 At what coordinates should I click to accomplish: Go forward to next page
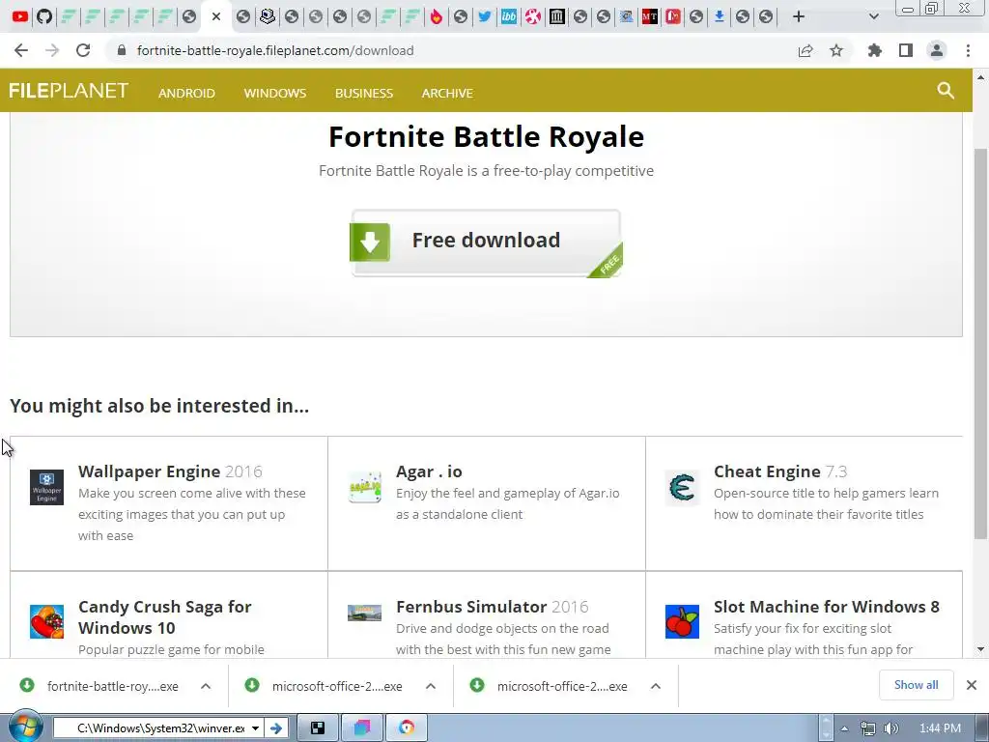(52, 50)
